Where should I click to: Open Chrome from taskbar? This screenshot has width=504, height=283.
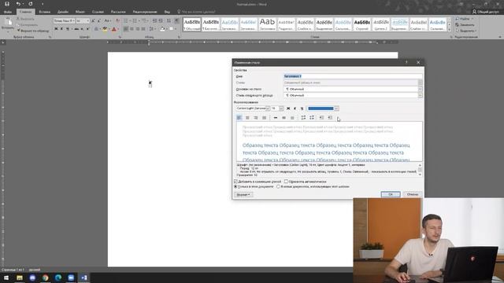coord(46,277)
